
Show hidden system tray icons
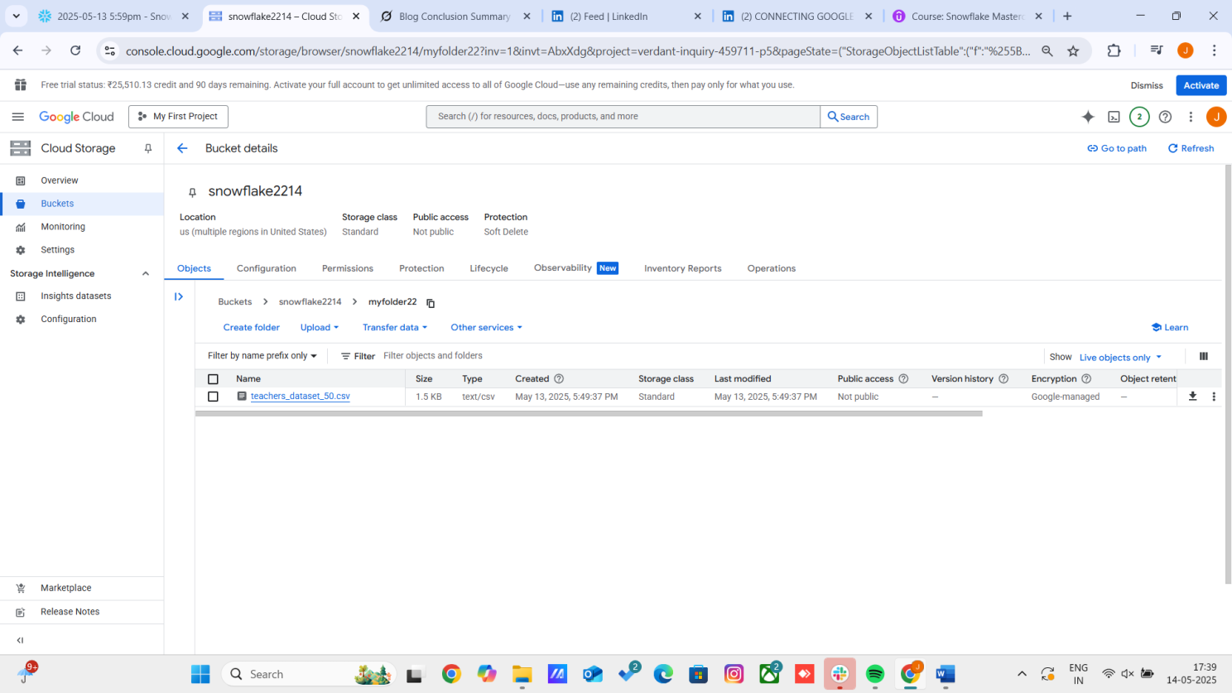pos(1022,674)
